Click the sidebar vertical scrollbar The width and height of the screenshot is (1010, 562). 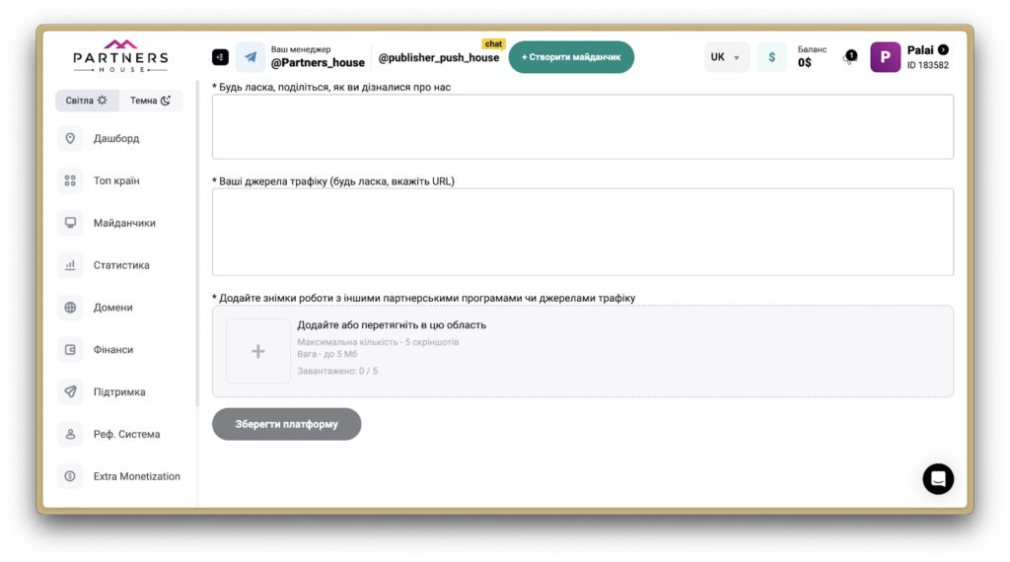pos(197,246)
